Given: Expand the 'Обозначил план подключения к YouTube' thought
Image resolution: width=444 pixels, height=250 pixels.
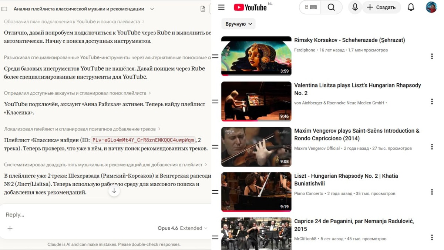Looking at the screenshot, I should [x=74, y=21].
